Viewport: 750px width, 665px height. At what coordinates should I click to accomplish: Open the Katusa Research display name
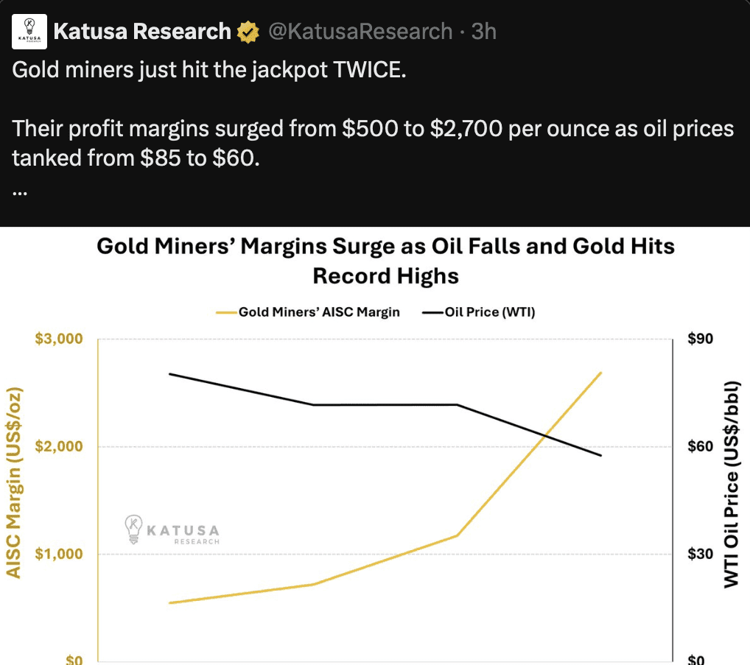coord(142,32)
